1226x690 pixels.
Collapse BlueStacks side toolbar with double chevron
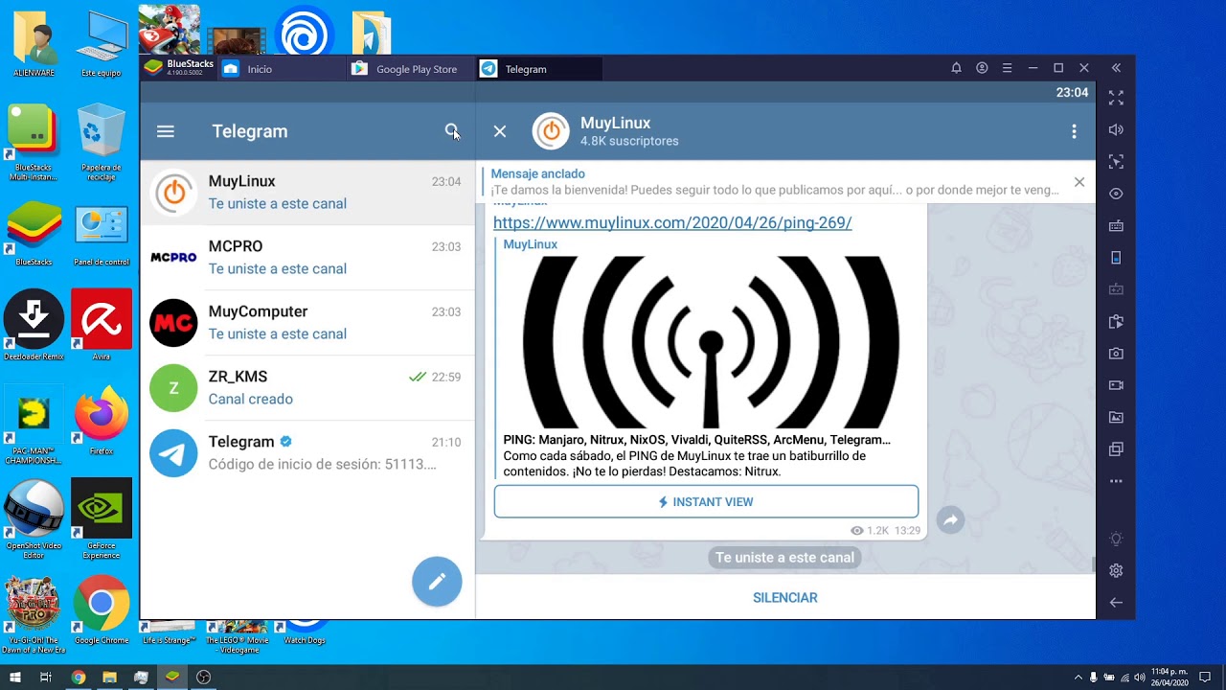click(x=1116, y=68)
